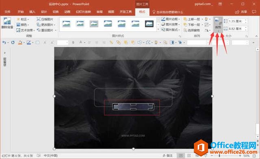
Task: Click the Remove Background (删除背景) button
Action: tap(7, 23)
